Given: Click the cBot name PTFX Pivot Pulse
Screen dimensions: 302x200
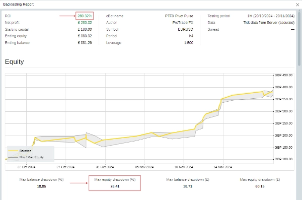Looking at the screenshot, I should (x=179, y=16).
